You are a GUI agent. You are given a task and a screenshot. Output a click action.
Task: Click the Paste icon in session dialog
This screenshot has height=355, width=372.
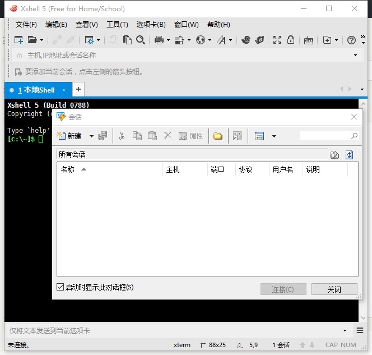tap(152, 136)
